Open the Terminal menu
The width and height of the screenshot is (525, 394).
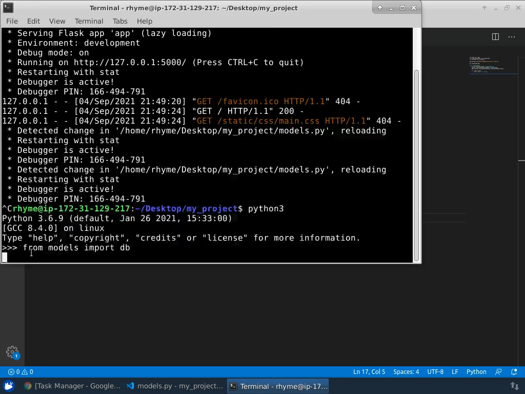click(x=89, y=21)
